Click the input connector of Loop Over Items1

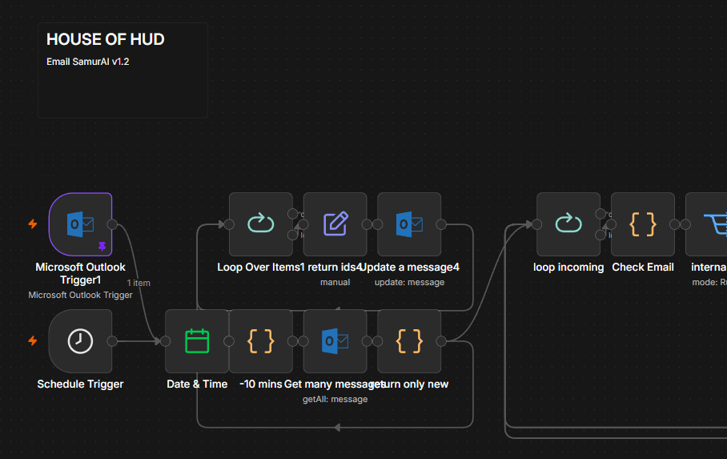229,224
